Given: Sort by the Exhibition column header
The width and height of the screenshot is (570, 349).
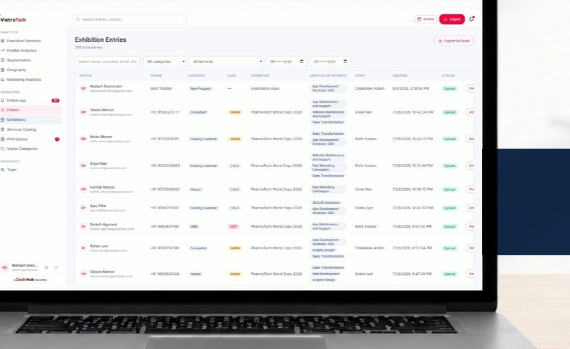Looking at the screenshot, I should pyautogui.click(x=260, y=76).
